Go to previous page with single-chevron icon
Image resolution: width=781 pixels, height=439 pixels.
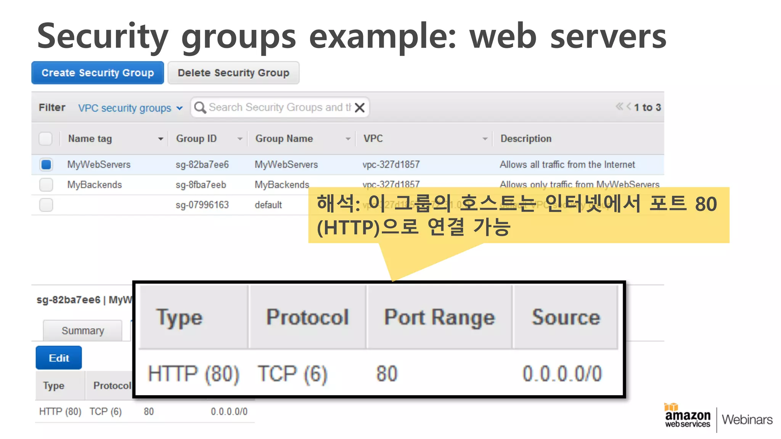629,106
